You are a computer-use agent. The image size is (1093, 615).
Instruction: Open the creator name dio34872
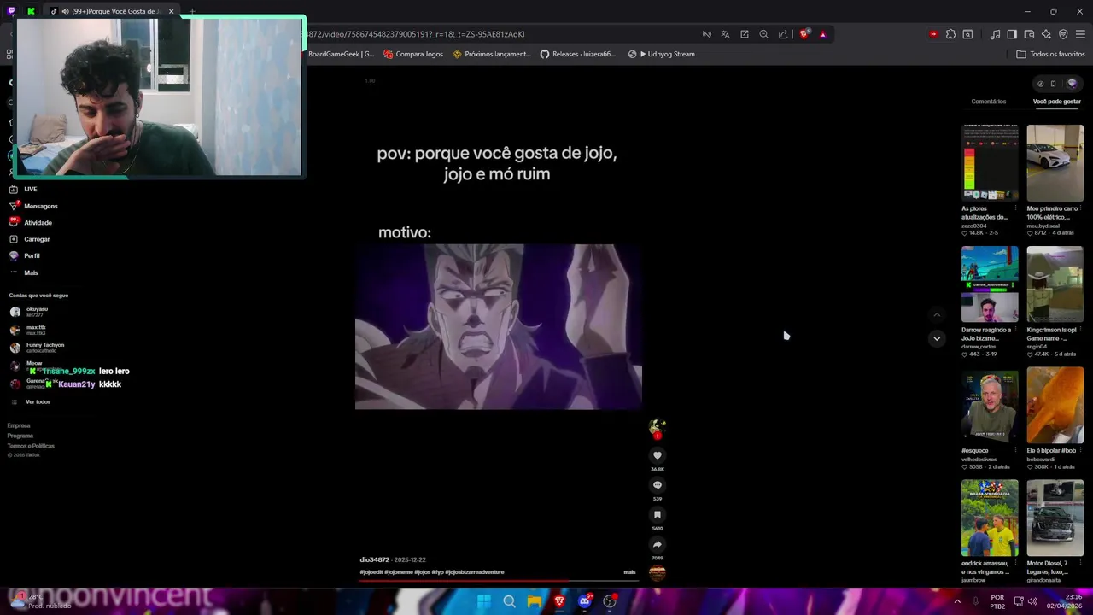point(374,559)
